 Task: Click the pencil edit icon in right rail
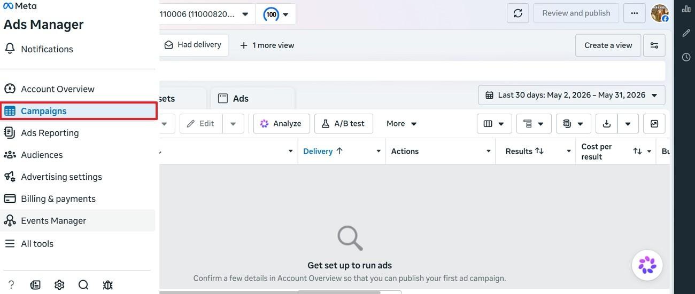[686, 33]
